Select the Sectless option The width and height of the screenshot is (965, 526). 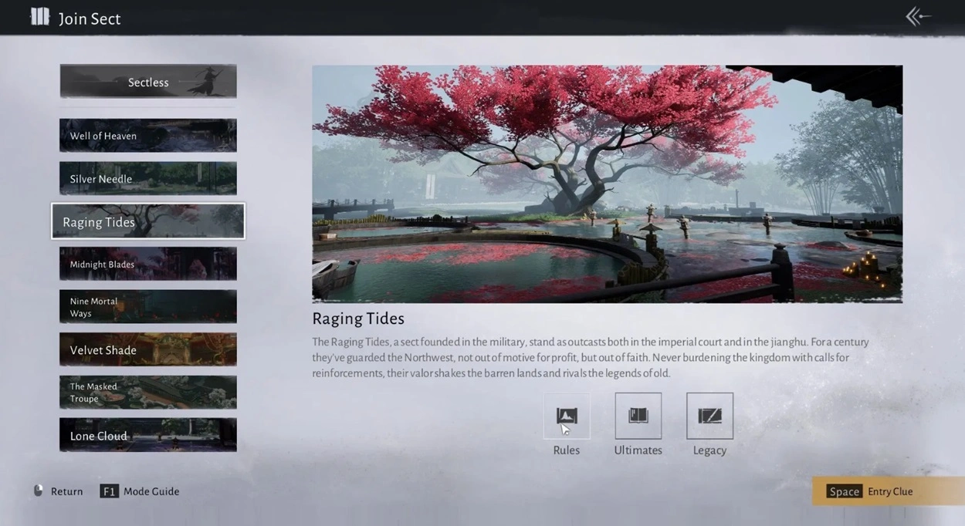click(148, 82)
